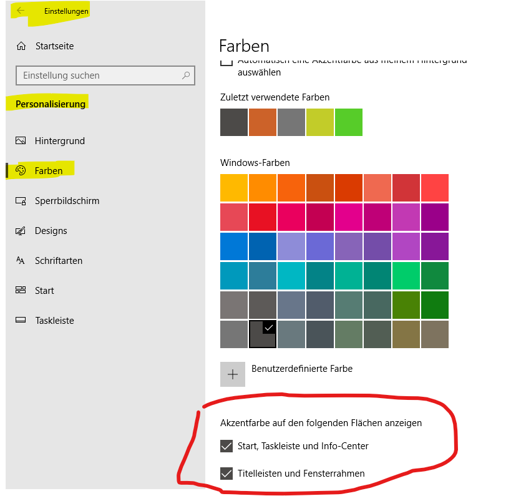This screenshot has width=516, height=496.
Task: Click the plus icon for custom color
Action: click(x=233, y=374)
